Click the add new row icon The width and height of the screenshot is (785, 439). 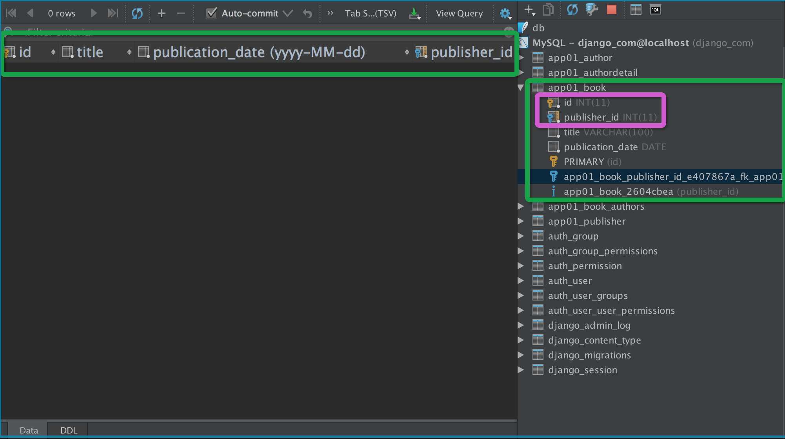click(x=161, y=13)
